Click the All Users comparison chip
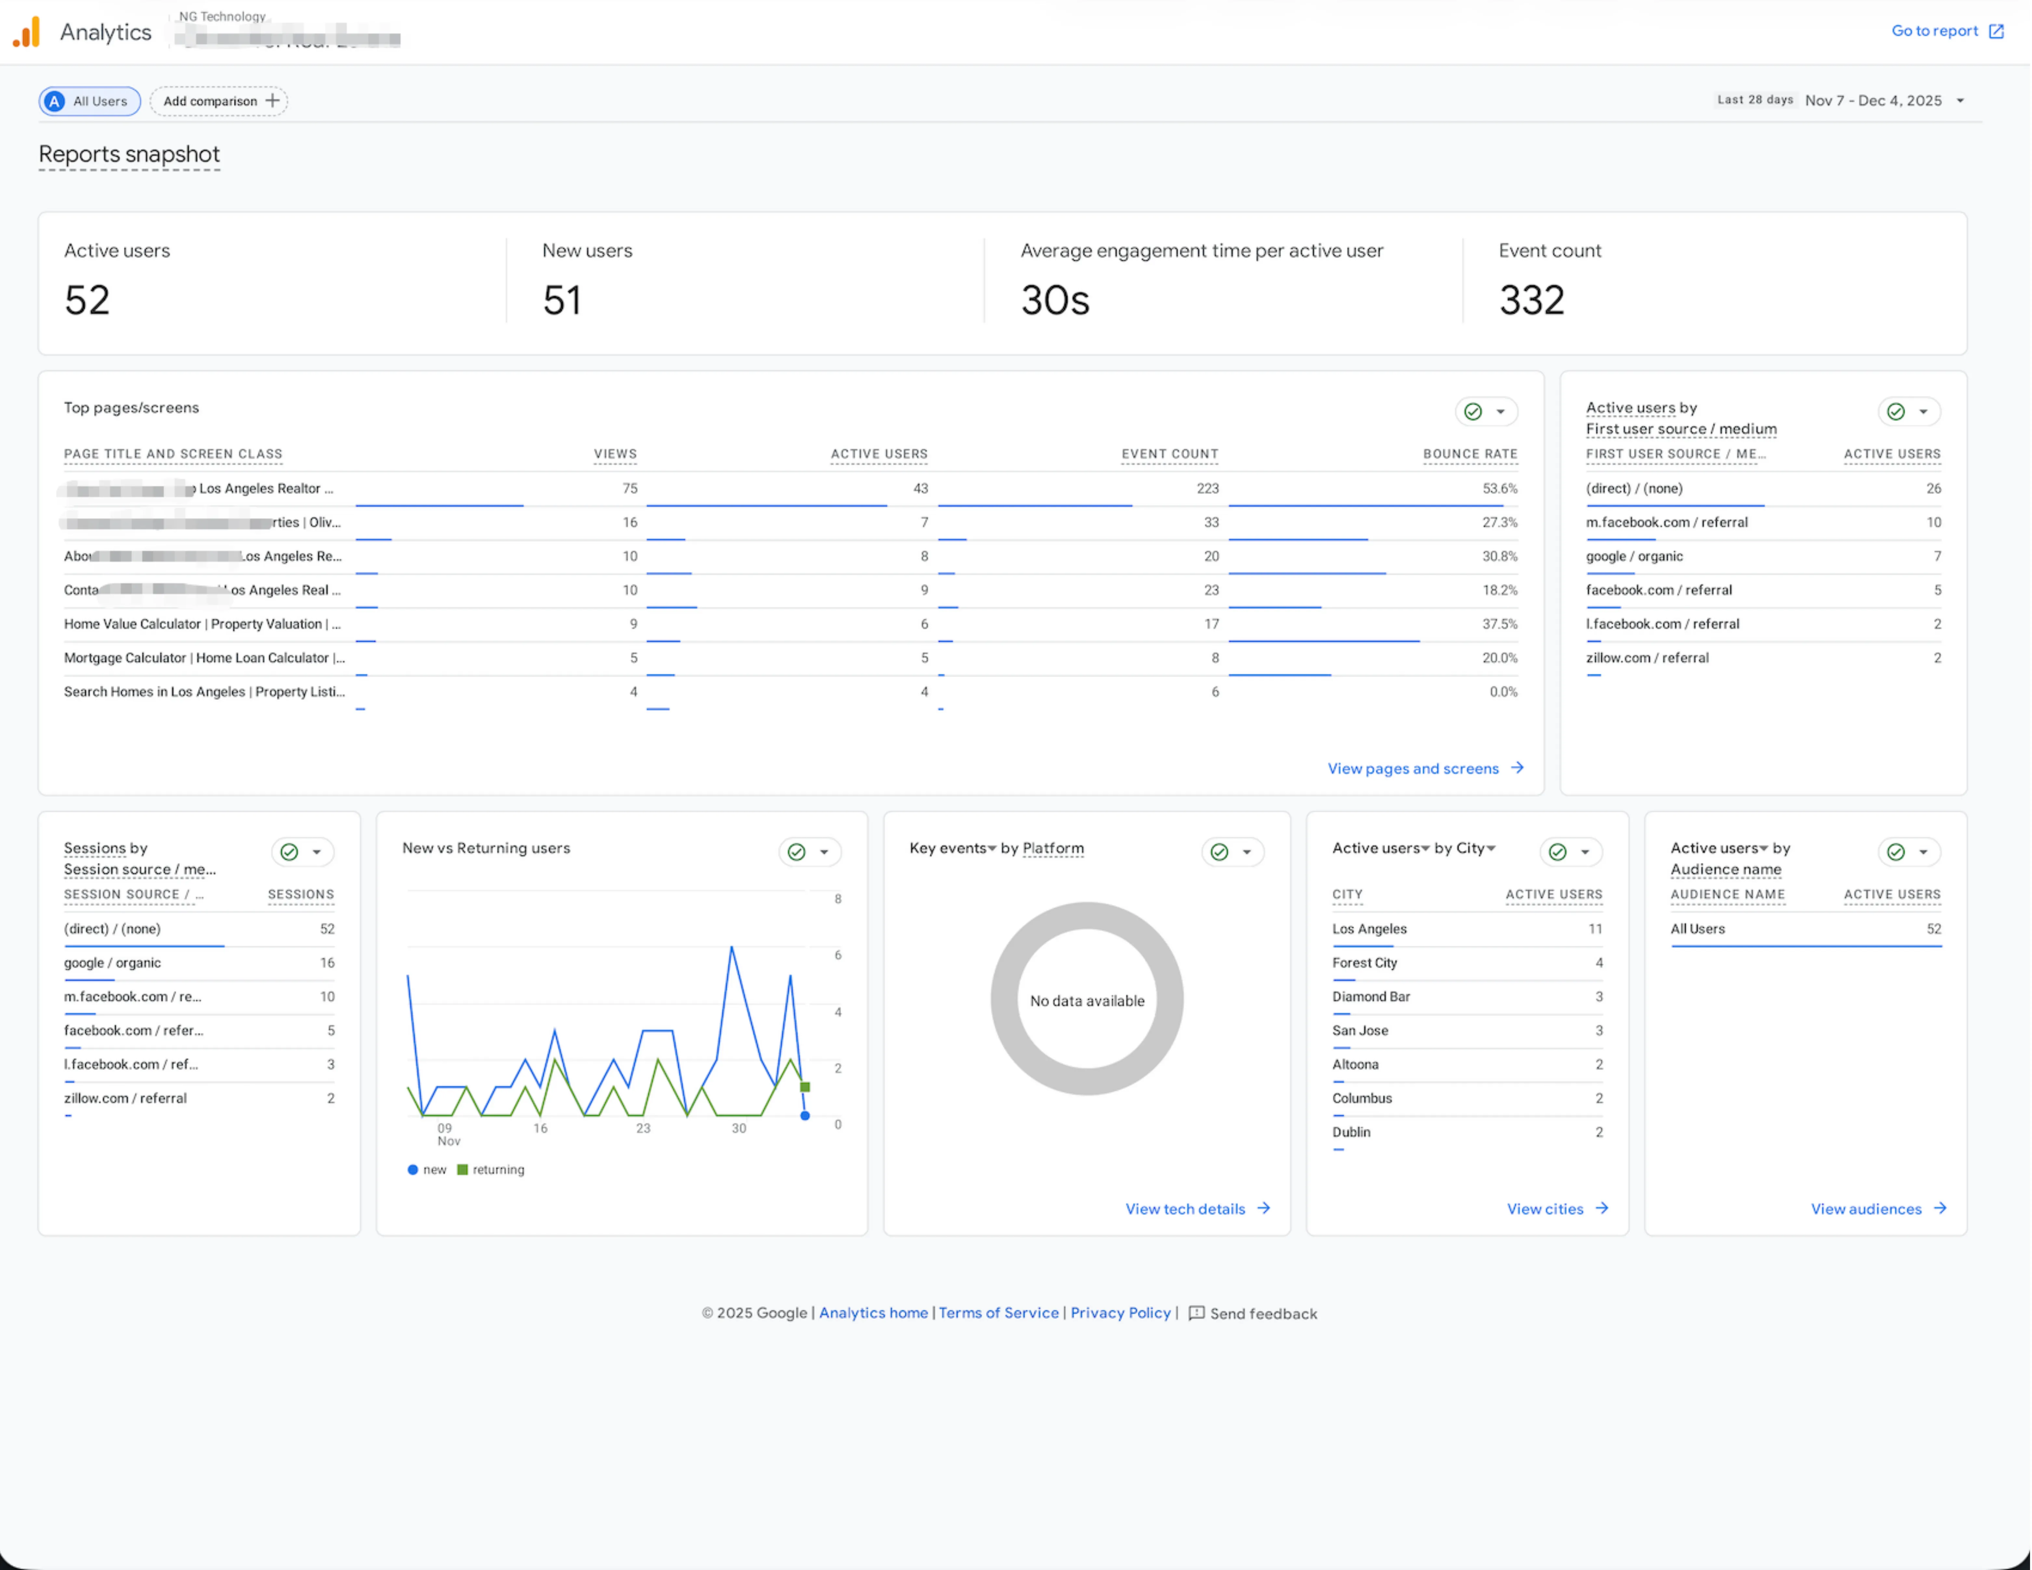Image resolution: width=2032 pixels, height=1570 pixels. pyautogui.click(x=89, y=101)
